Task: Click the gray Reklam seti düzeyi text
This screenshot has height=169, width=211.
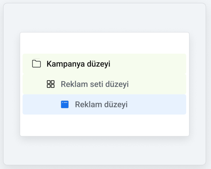Action: pos(95,84)
